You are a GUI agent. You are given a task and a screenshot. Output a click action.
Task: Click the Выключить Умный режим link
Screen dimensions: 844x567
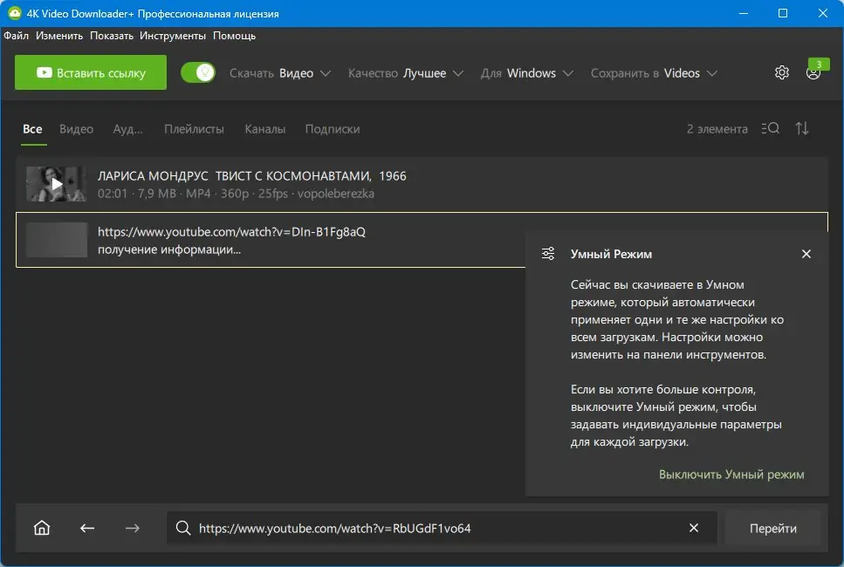(x=731, y=475)
